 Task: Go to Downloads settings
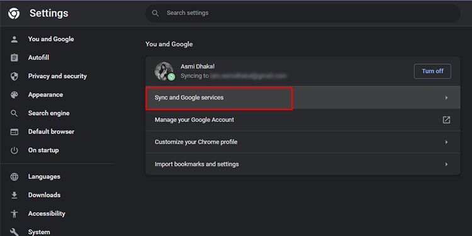click(44, 195)
